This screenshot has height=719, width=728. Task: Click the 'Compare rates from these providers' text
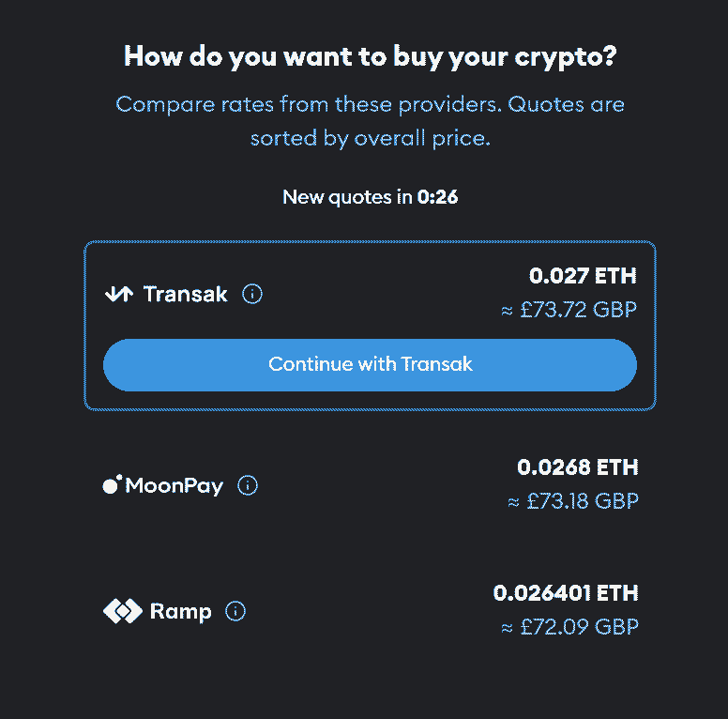tap(370, 104)
